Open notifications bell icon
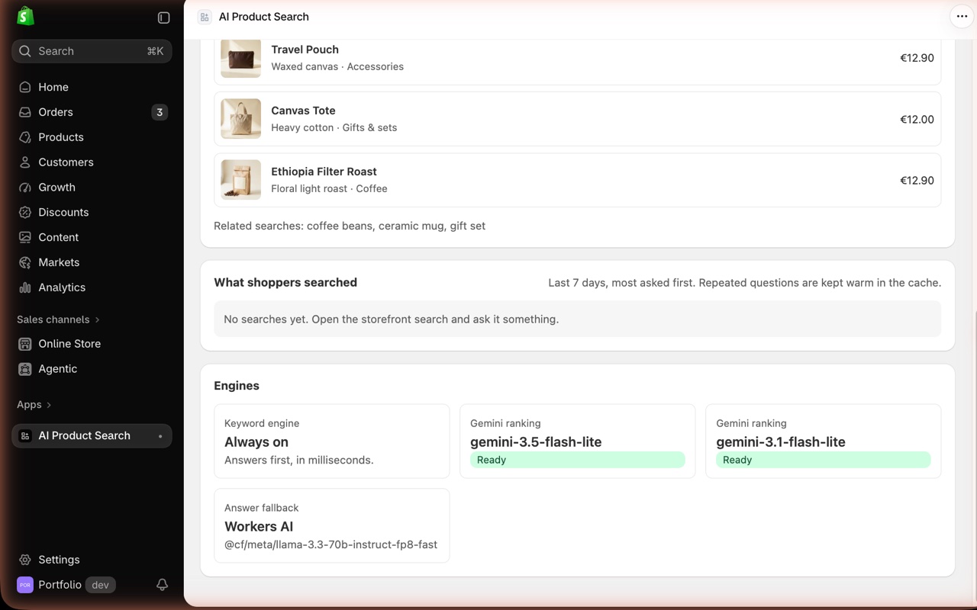977x610 pixels. coord(162,585)
